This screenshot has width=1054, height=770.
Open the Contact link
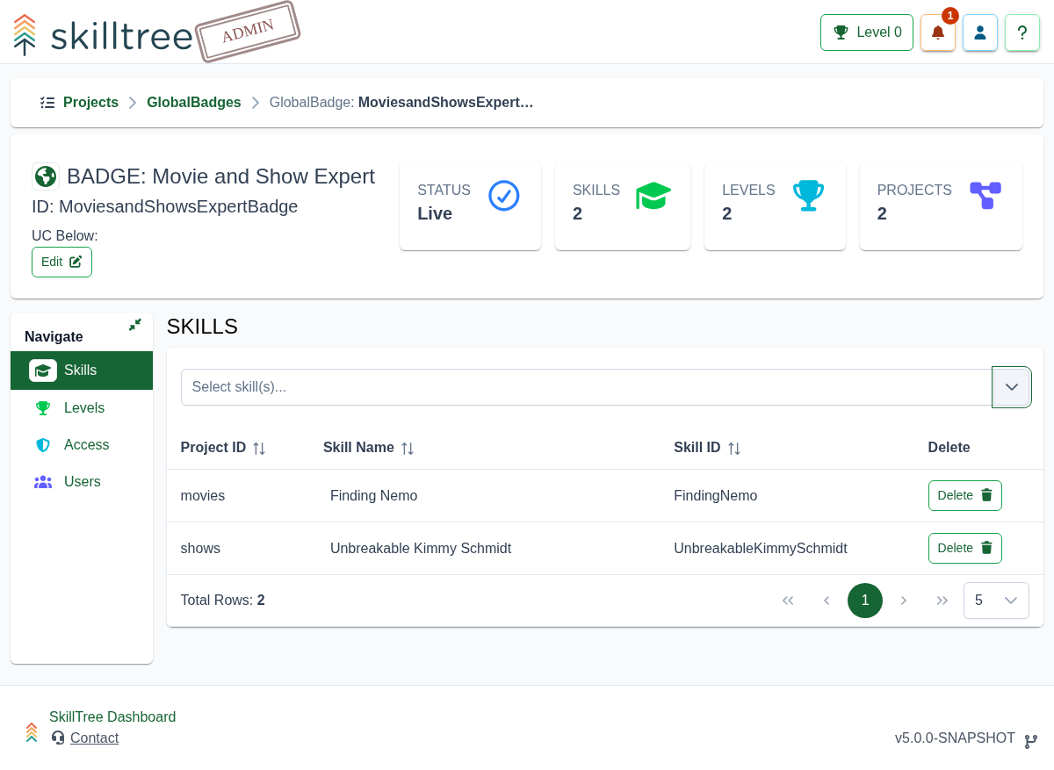(94, 738)
